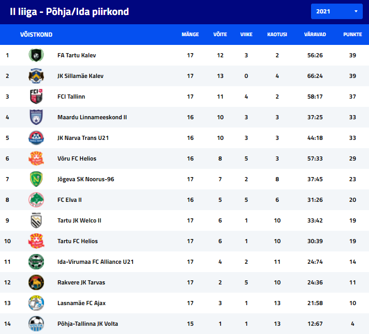The width and height of the screenshot is (369, 334).
Task: Click the MÄNGE column header
Action: [190, 35]
